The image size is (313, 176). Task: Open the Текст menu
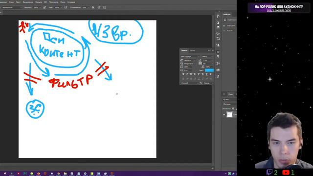click(x=18, y=2)
